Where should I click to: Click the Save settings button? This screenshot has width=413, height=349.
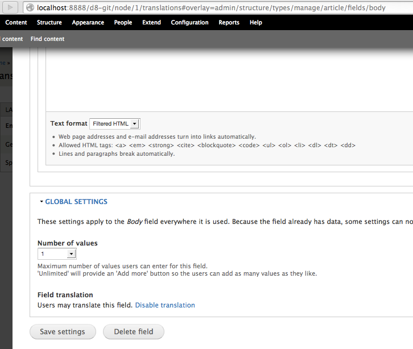(63, 331)
